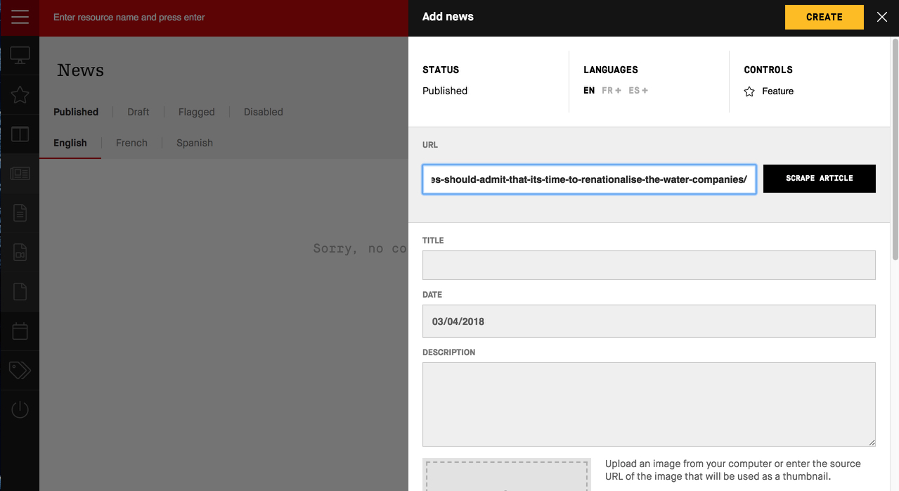Click the Add news panel title
The height and width of the screenshot is (491, 899).
click(448, 17)
